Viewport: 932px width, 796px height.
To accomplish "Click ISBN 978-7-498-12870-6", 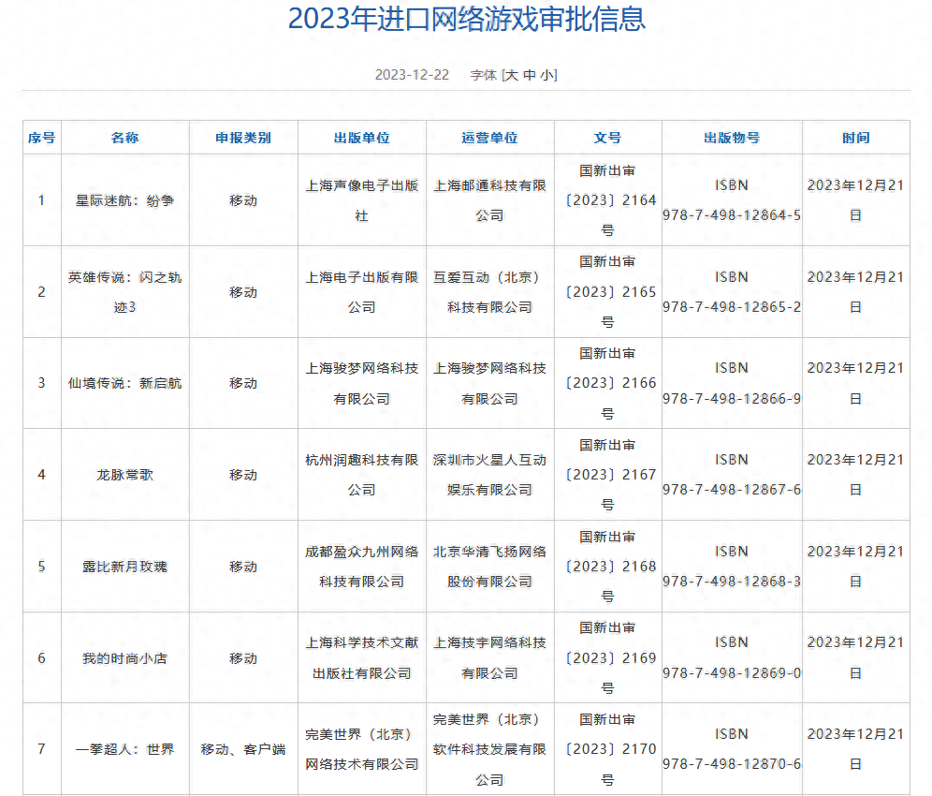I will (x=732, y=749).
